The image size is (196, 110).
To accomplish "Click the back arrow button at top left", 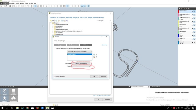I will [x=2, y=3].
